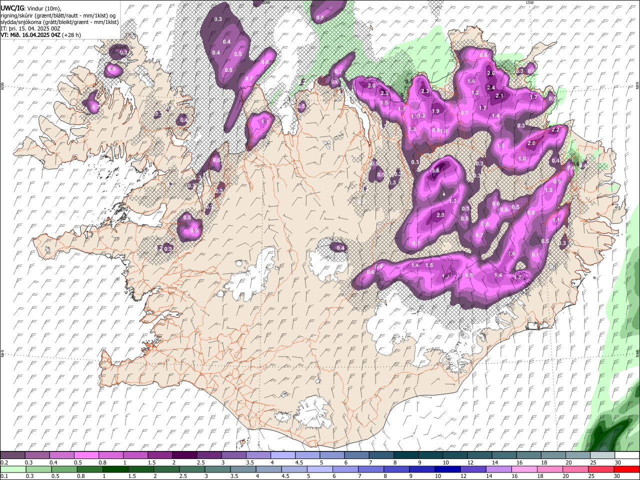
Task: Click the 'IT: þri. 15. 04. 2025 00Z' initial time
Action: point(30,28)
